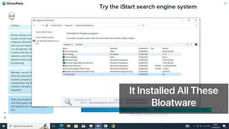Select the Microsoft OneDrive row name

[73, 66]
